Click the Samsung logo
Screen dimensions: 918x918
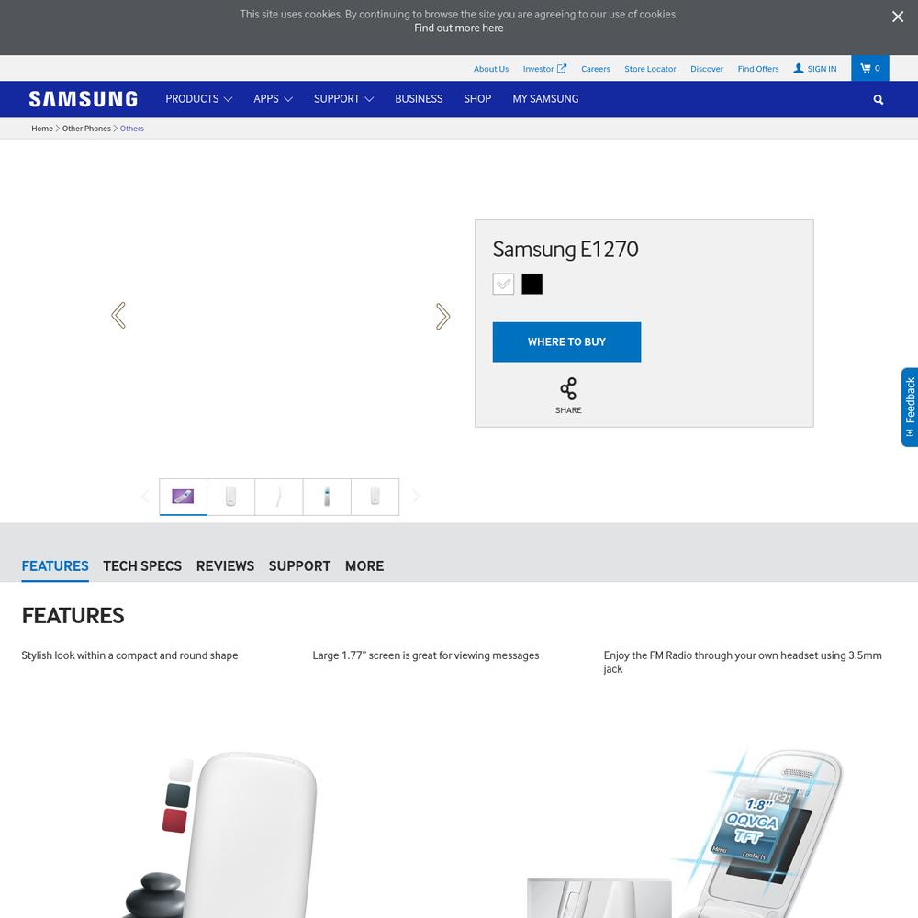click(84, 99)
